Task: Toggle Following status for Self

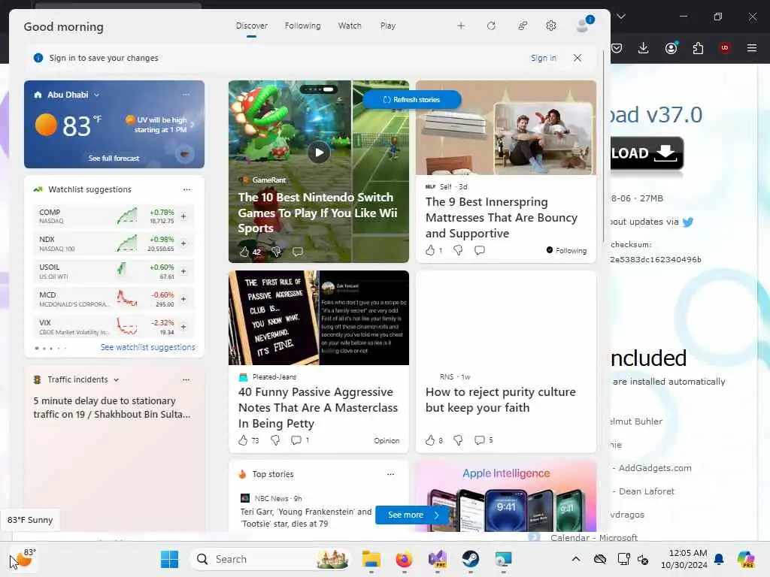Action: 566,250
